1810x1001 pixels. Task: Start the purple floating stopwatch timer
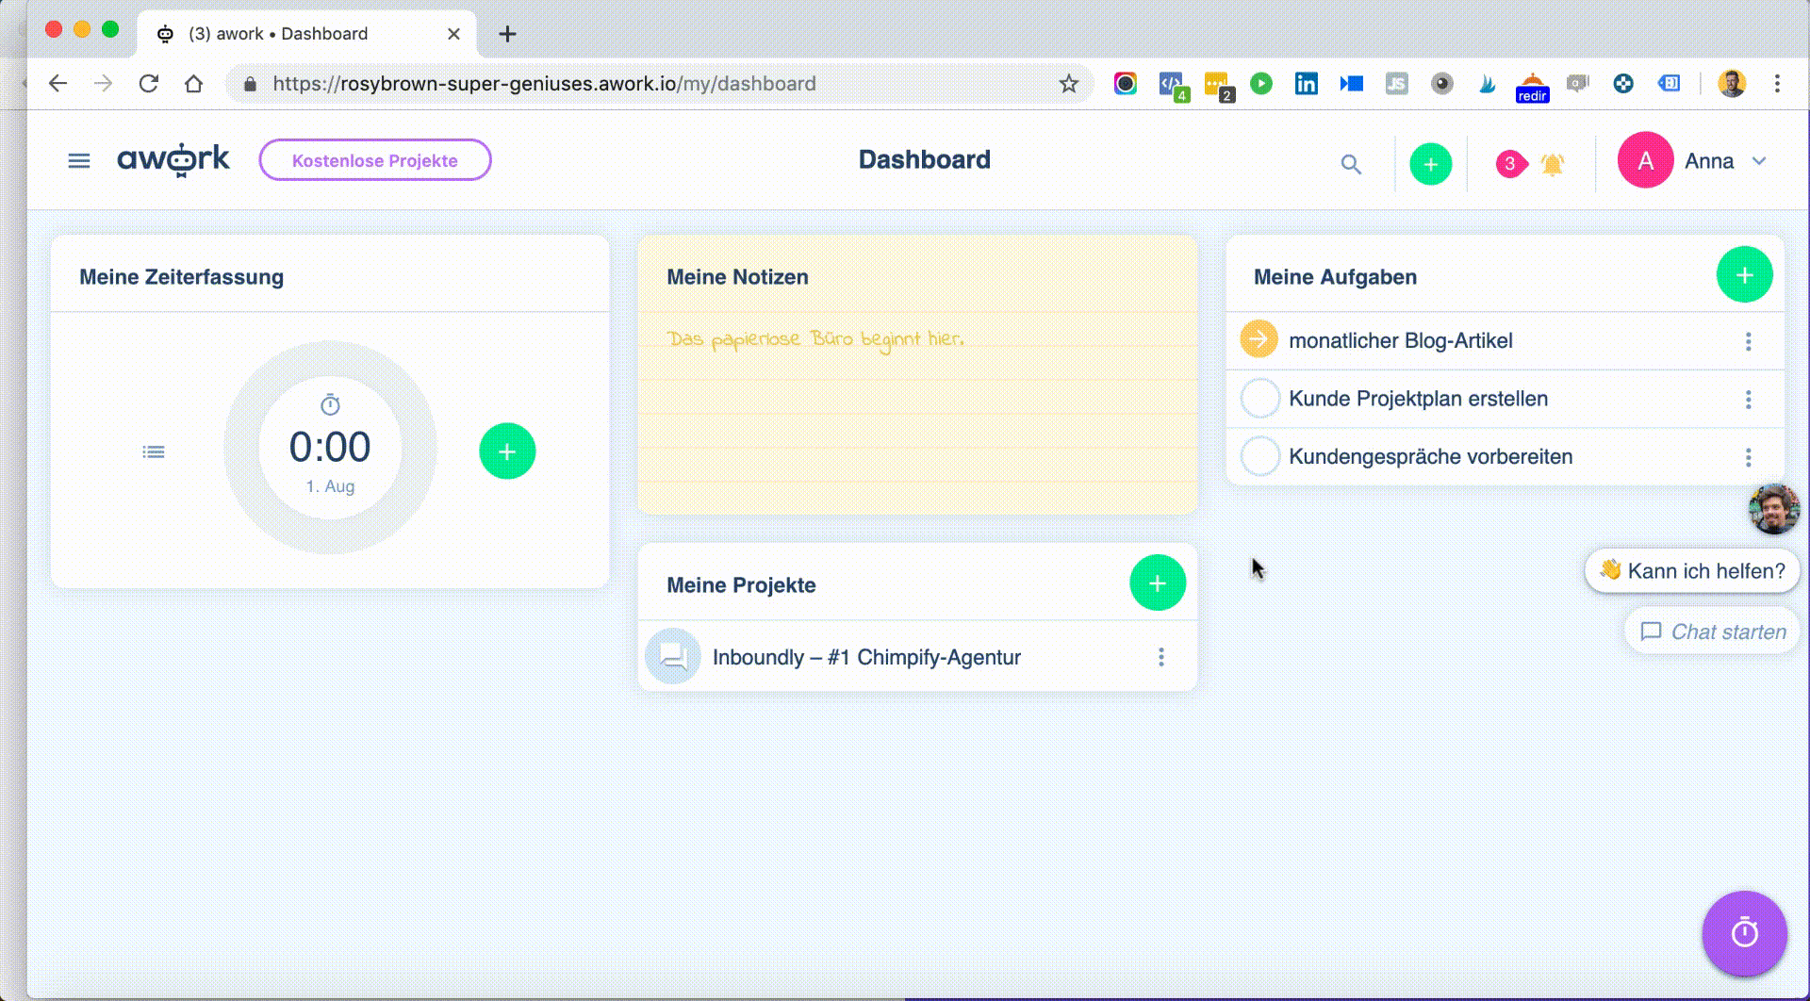[x=1744, y=933]
